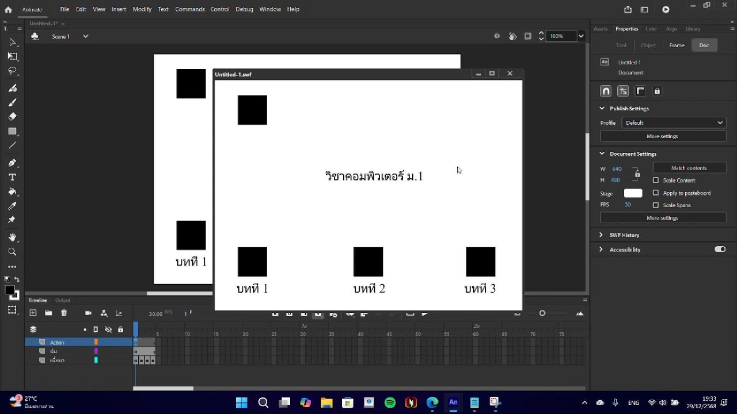The width and height of the screenshot is (737, 414).
Task: Create a new layer folder
Action: pos(48,313)
